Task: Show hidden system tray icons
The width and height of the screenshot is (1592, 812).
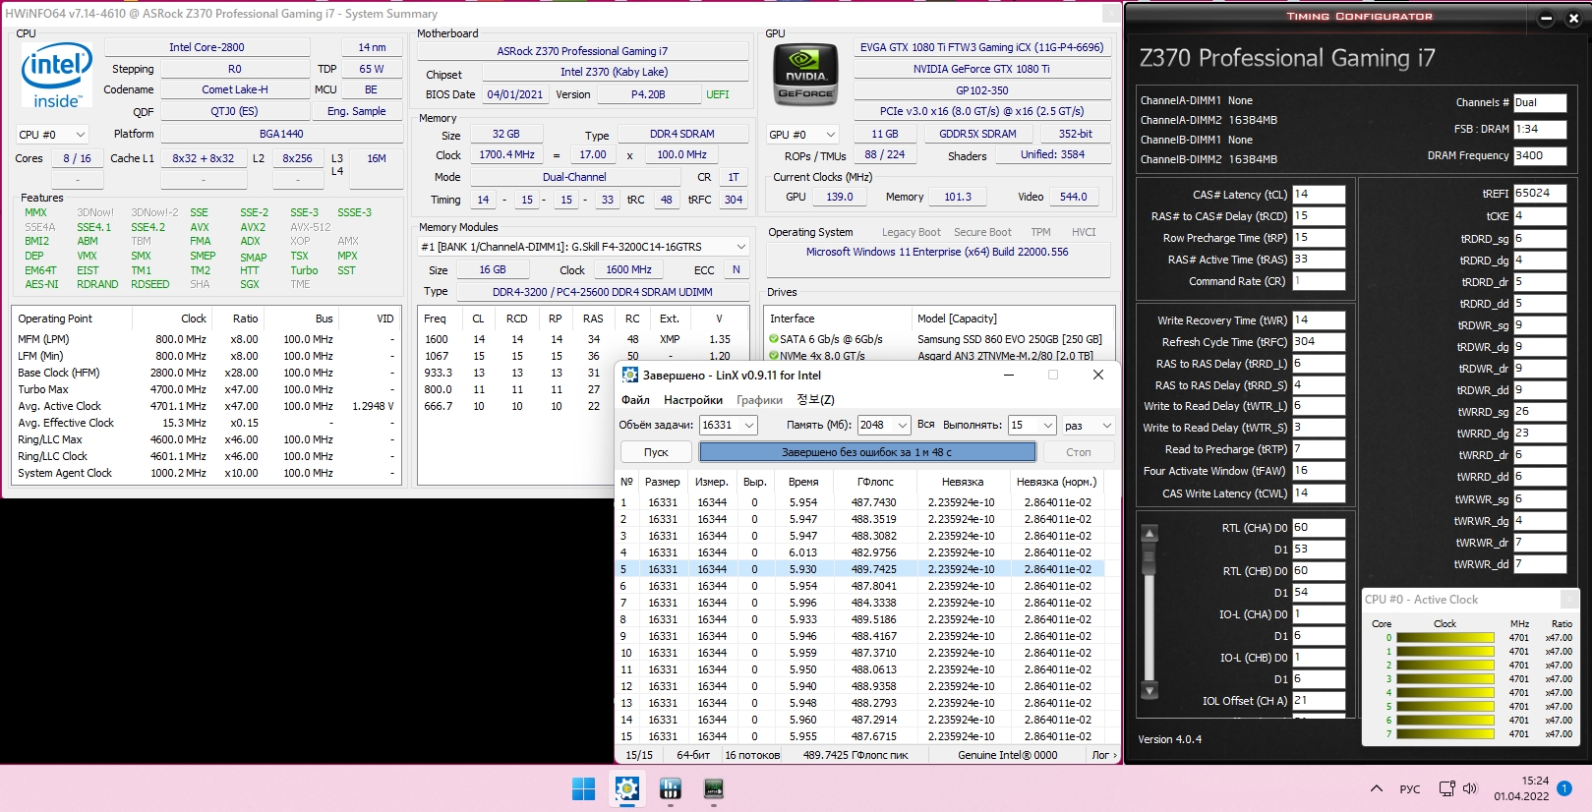Action: pos(1377,788)
